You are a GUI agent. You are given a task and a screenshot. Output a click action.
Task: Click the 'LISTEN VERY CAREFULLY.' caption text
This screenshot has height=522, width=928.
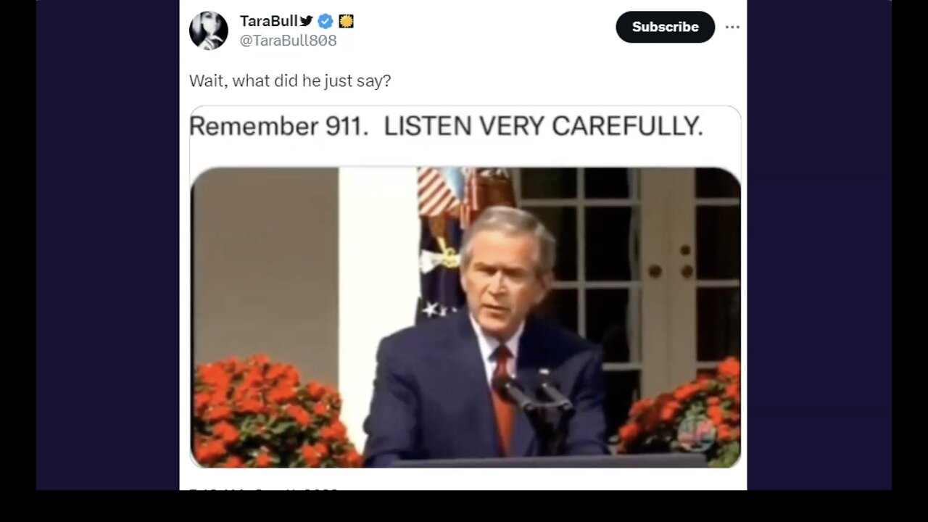pos(543,126)
